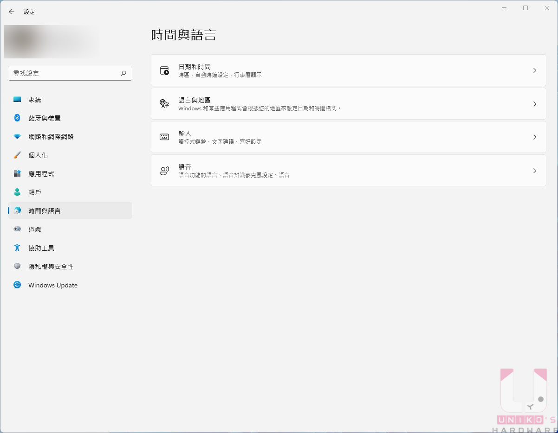Click the 應用程式 apps icon
Viewport: 558px width, 433px height.
(17, 174)
